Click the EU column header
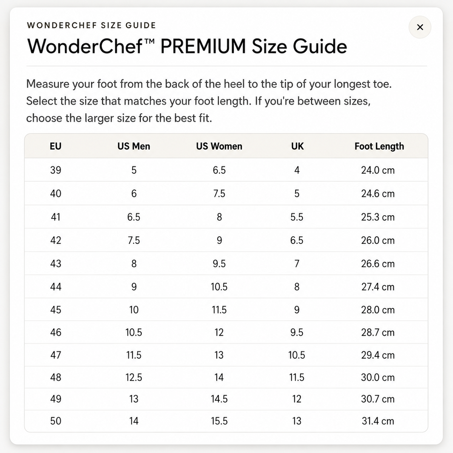This screenshot has height=453, width=453. 55,146
